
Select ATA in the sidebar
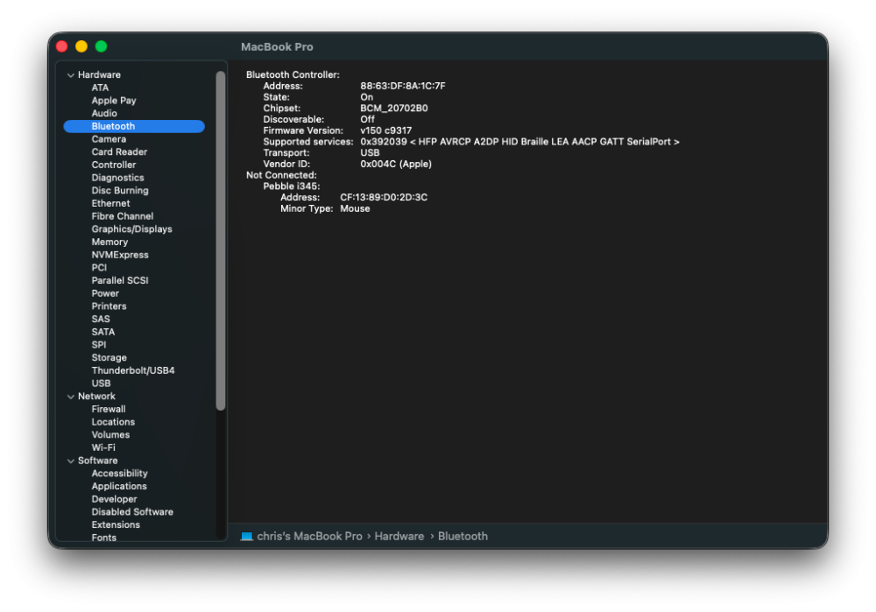pos(100,88)
